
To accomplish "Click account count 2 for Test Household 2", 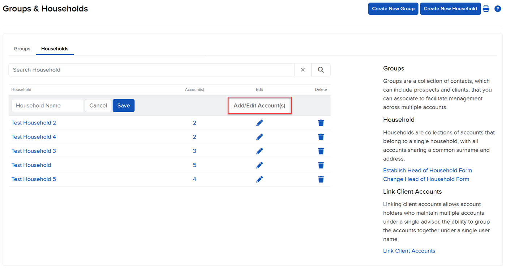I will coord(194,123).
